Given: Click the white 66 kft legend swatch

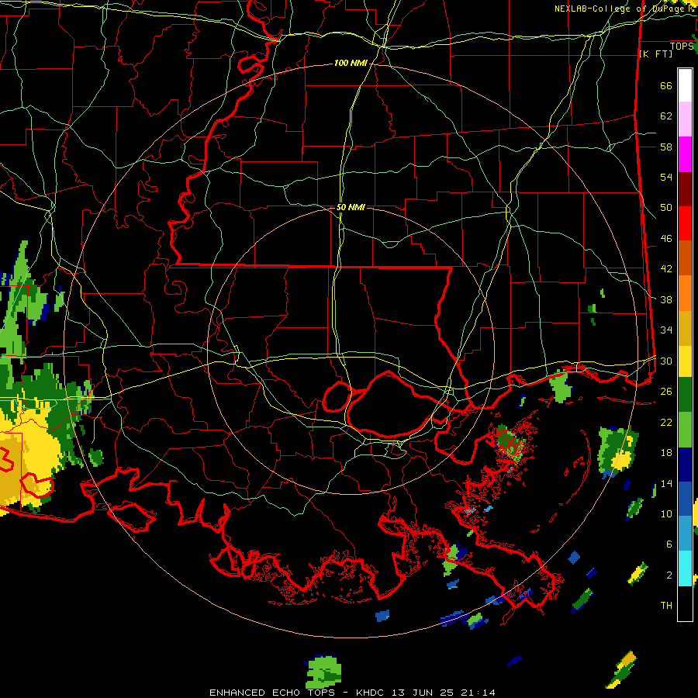Looking at the screenshot, I should tap(685, 85).
